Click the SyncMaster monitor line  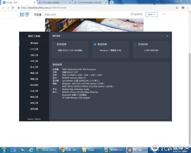81,81
